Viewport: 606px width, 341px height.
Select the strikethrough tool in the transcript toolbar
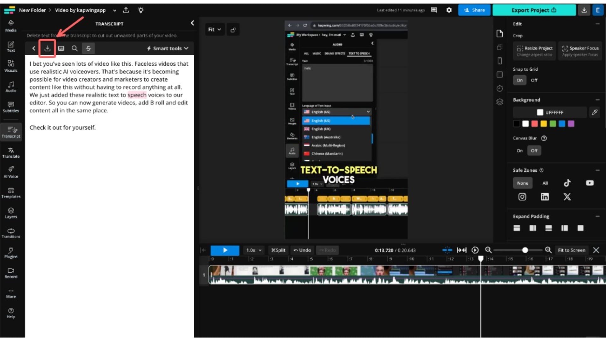coord(88,48)
